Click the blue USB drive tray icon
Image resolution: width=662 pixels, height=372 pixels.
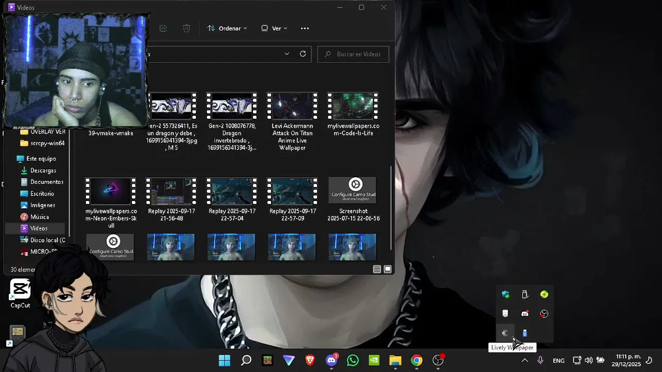[x=525, y=333]
